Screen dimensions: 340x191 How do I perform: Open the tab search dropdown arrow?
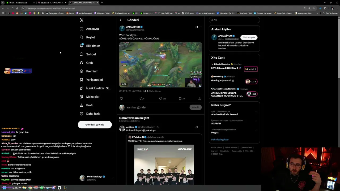pyautogui.click(x=2, y=3)
